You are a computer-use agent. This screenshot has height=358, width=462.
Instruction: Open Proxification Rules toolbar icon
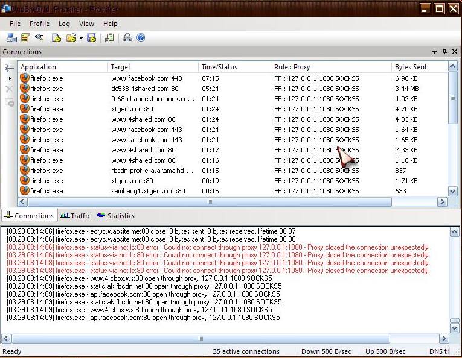pos(25,38)
